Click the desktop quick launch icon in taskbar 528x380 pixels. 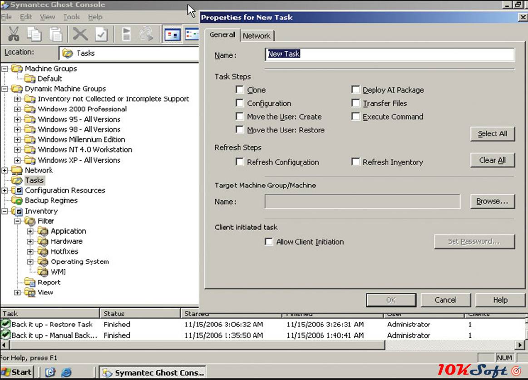[x=50, y=372]
